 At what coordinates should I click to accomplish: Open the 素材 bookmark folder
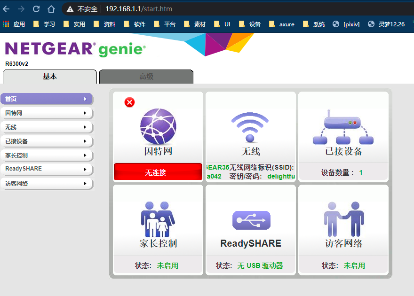pyautogui.click(x=195, y=24)
